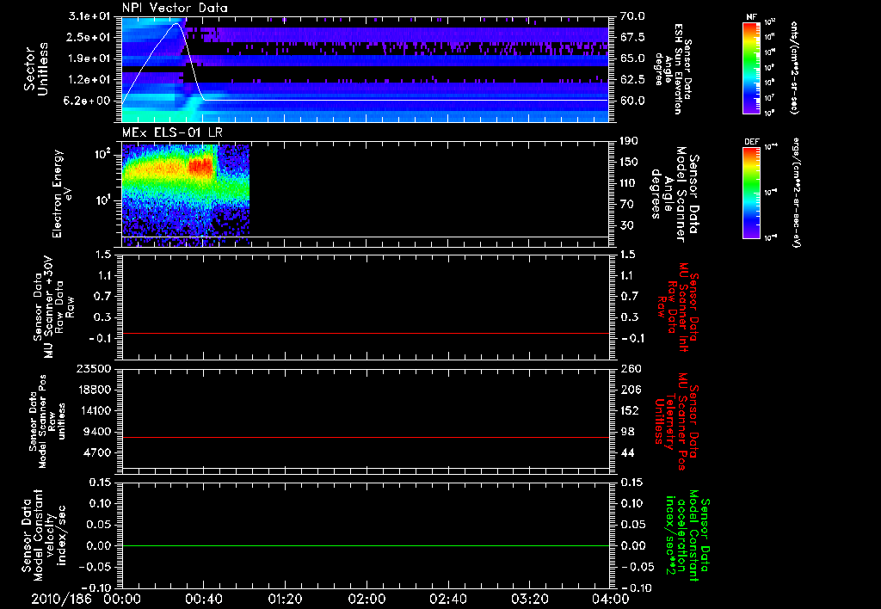Click the 02:00 time axis label
This screenshot has width=881, height=609.
[x=367, y=599]
